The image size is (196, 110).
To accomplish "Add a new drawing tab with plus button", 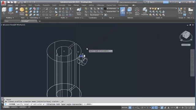I will click(x=40, y=21).
